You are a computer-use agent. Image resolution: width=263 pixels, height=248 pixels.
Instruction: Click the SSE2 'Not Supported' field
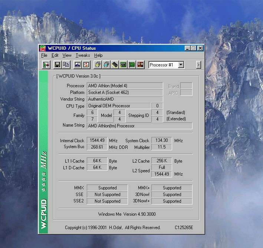click(x=107, y=201)
